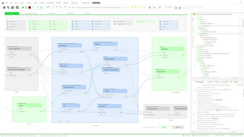Click the first dark icon in the toolbar

pyautogui.click(x=4, y=8)
